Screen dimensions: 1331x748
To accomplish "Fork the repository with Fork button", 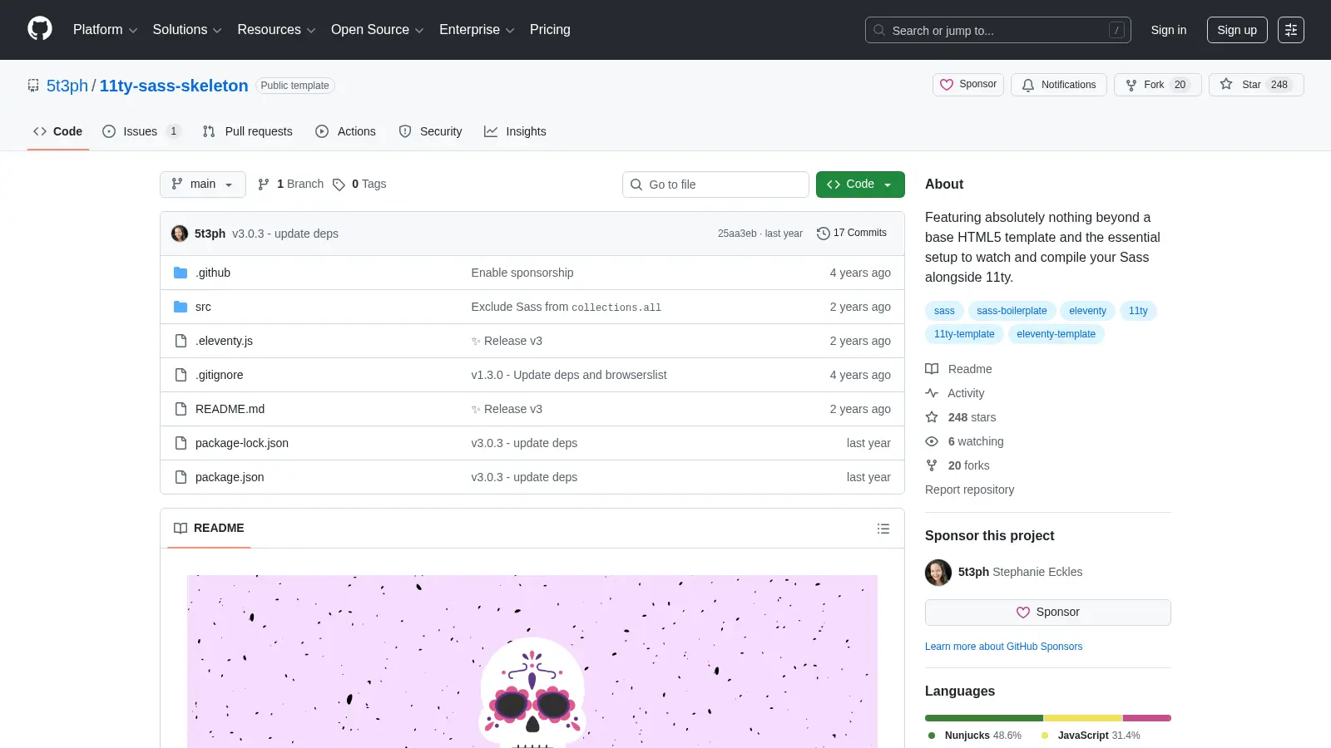I will [1157, 85].
